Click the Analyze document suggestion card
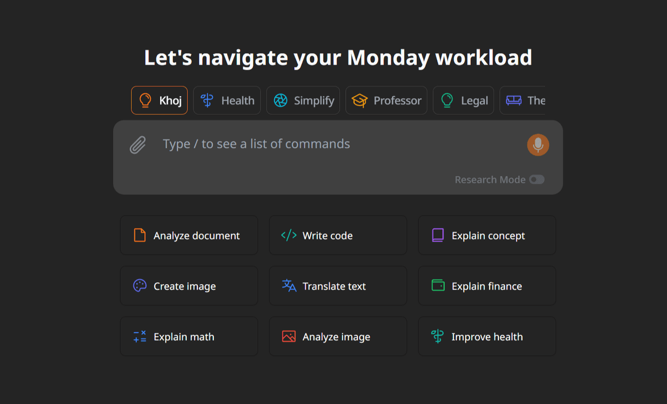Viewport: 667px width, 404px height. 189,235
